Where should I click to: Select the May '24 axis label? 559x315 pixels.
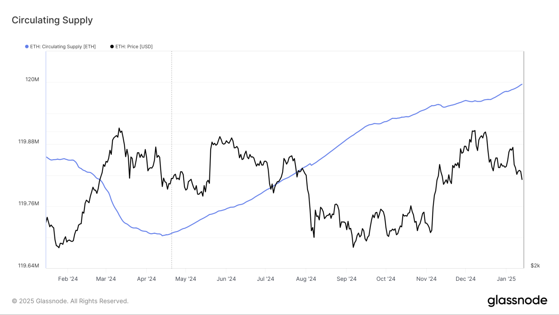(x=186, y=279)
